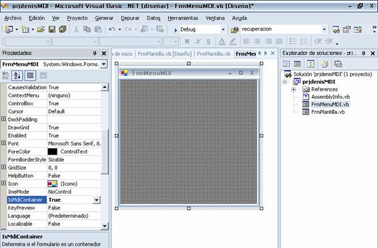This screenshot has width=378, height=248.
Task: Click the New Project toolbar icon
Action: 9,29
